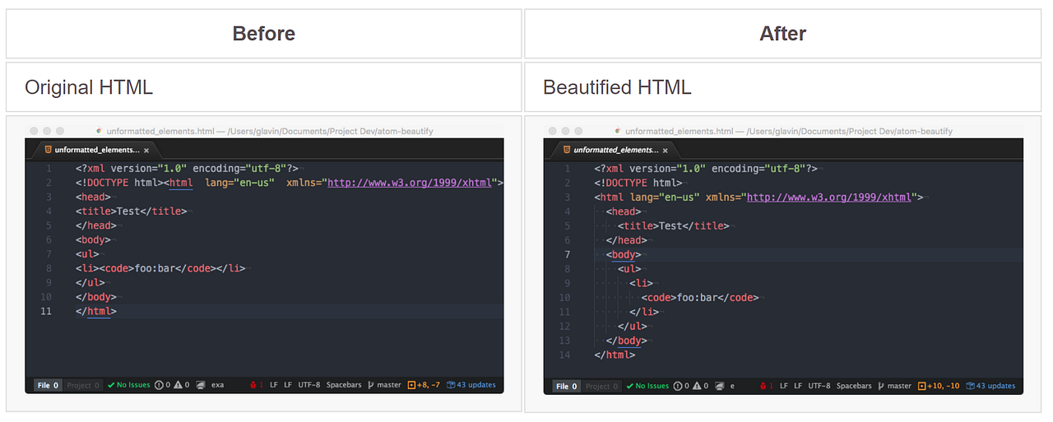Screen dimensions: 1053x422
Task: Click foo:bar code line in Before editor
Action: 160,268
